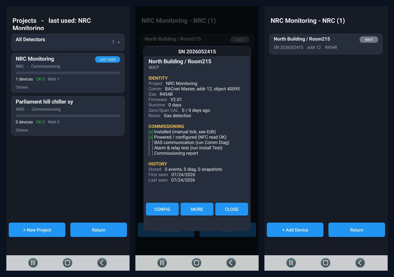394x277 pixels.
Task: Click the + New Project button
Action: point(37,230)
